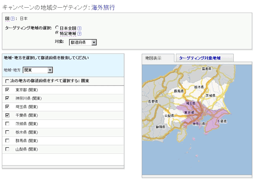Screen dimensions: 255x183
Task: Click the 国 label link
Action: (7, 19)
